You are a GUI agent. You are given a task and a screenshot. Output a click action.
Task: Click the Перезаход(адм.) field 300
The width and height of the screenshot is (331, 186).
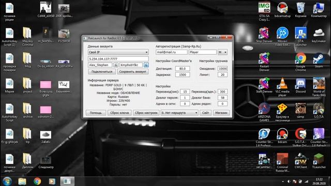point(222,91)
